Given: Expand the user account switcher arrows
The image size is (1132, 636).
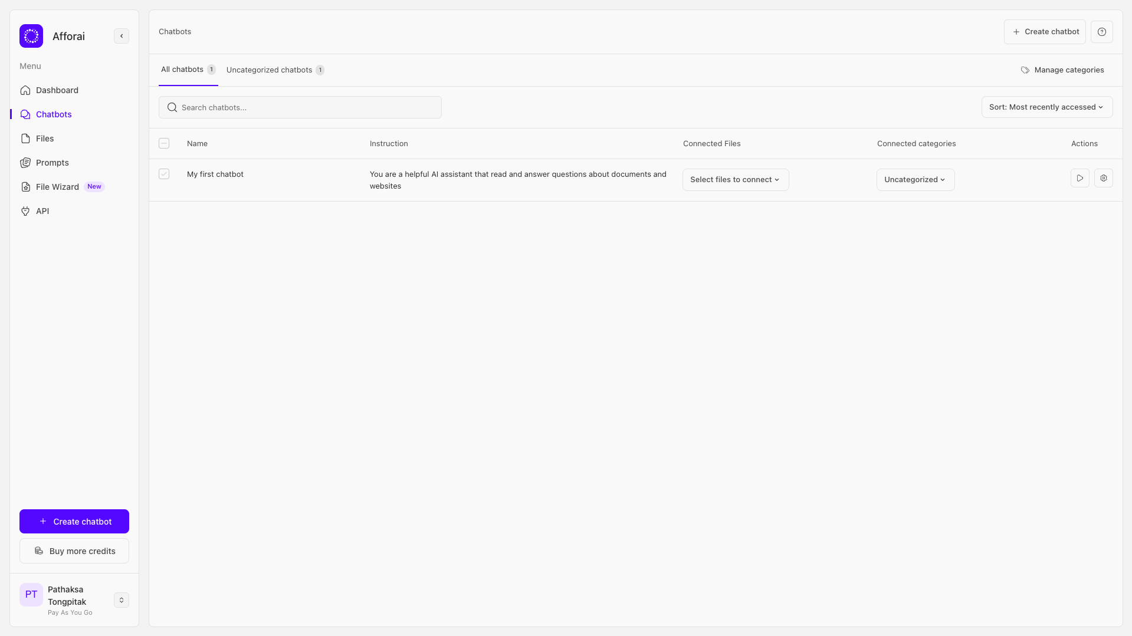Looking at the screenshot, I should [x=122, y=600].
